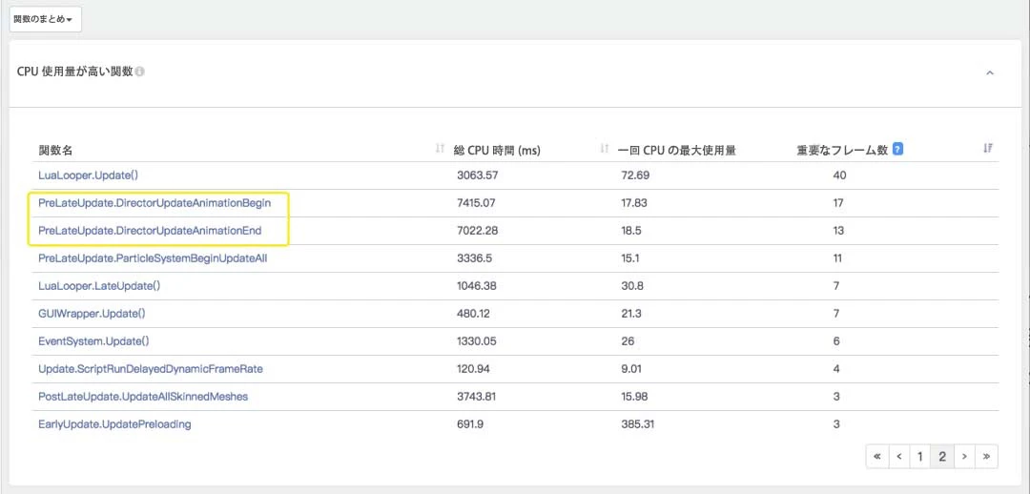Go to first page pagination button
This screenshot has height=494, width=1030.
pos(877,457)
